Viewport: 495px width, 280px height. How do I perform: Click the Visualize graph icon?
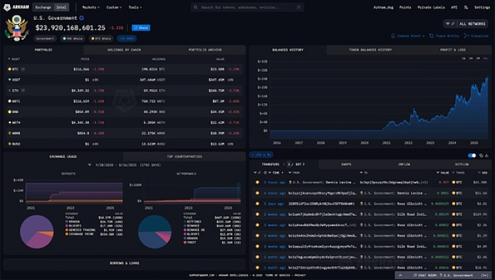click(x=466, y=36)
